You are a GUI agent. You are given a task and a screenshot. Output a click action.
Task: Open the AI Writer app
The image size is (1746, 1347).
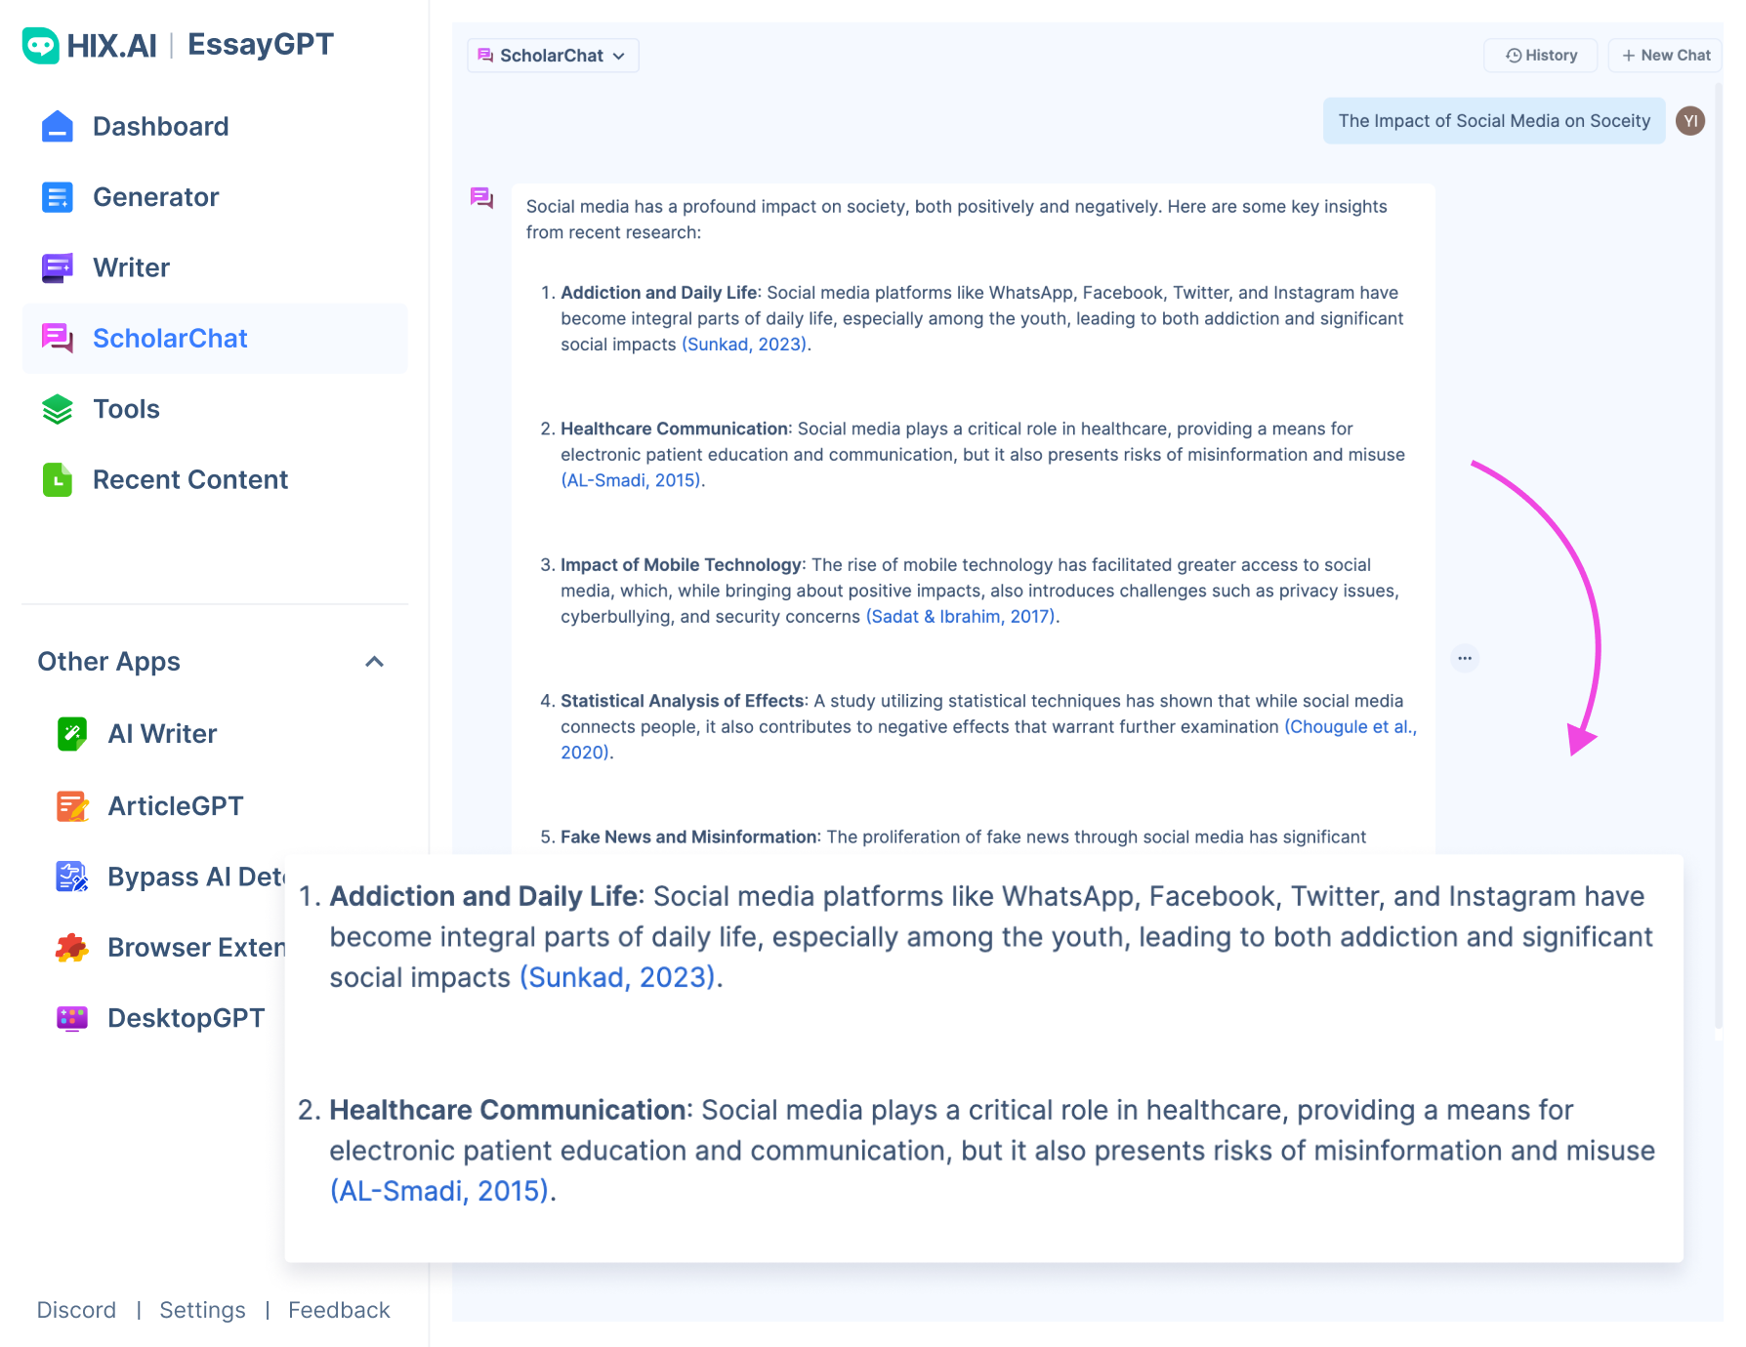162,734
